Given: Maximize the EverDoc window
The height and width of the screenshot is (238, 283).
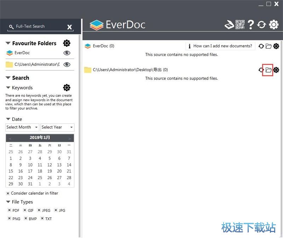Looking at the screenshot, I should pyautogui.click(x=269, y=4).
